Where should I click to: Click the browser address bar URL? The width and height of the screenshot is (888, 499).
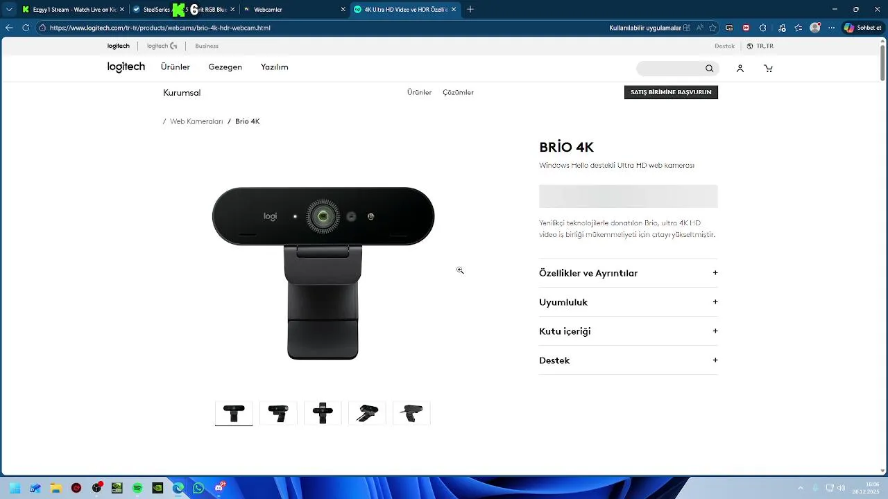pos(160,28)
